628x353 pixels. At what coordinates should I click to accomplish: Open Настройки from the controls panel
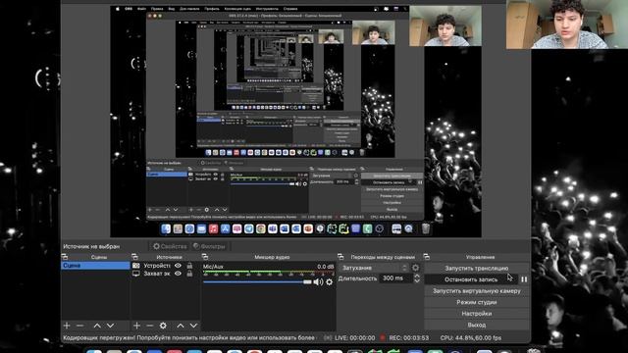coord(476,314)
